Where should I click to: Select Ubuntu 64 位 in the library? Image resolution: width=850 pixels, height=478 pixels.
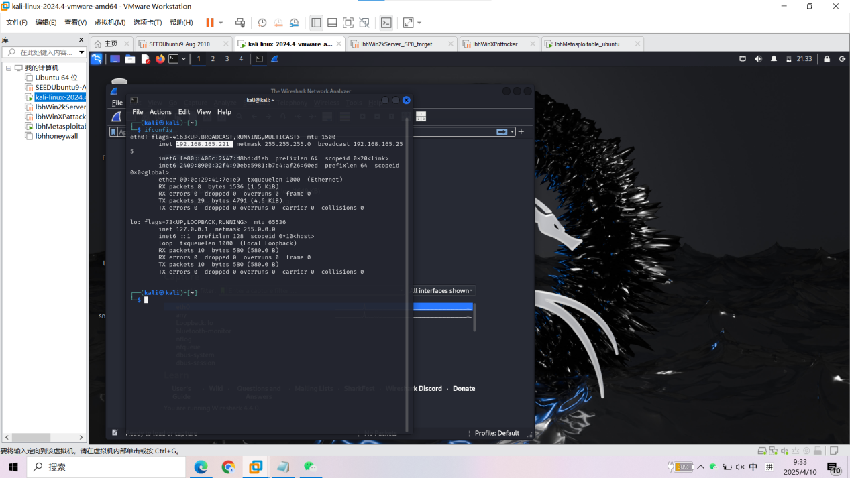(x=56, y=78)
